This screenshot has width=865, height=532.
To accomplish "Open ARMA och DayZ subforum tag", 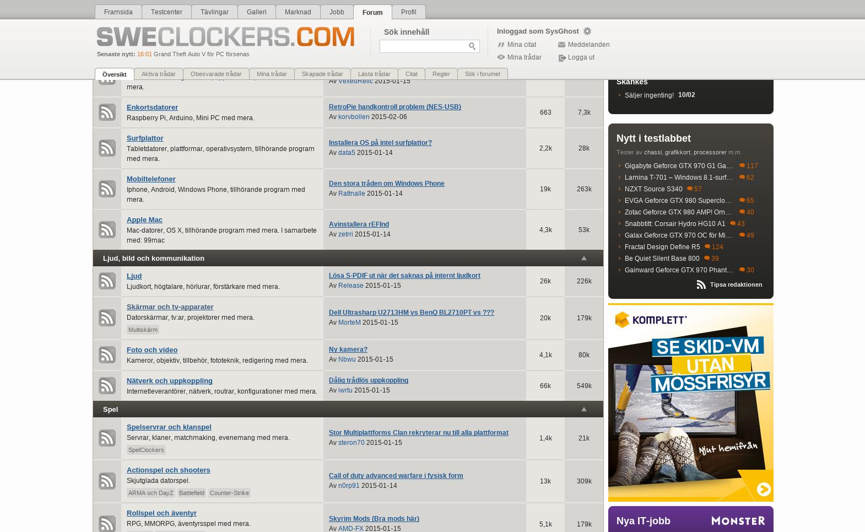I will pos(150,493).
